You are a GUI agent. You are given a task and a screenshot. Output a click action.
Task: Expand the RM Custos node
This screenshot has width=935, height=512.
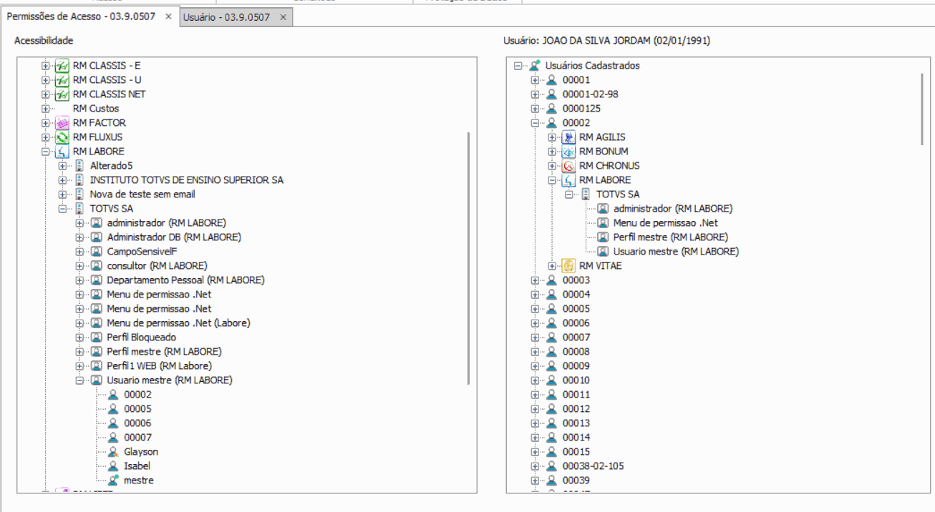[x=45, y=109]
